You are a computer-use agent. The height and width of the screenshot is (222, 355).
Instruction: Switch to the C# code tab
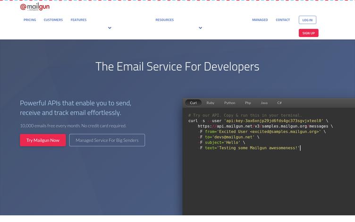coord(279,103)
